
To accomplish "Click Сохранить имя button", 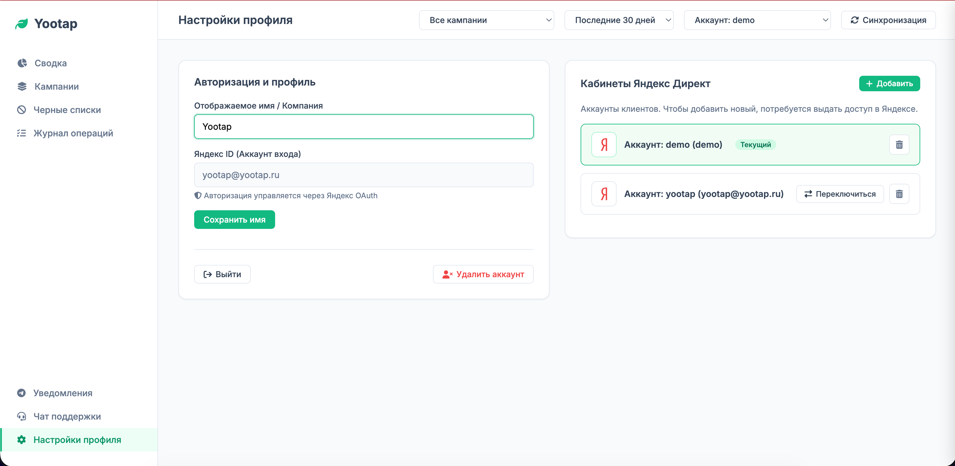I will [234, 219].
